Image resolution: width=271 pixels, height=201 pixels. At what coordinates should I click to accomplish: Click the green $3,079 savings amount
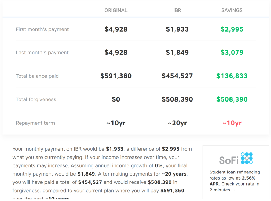[232, 53]
